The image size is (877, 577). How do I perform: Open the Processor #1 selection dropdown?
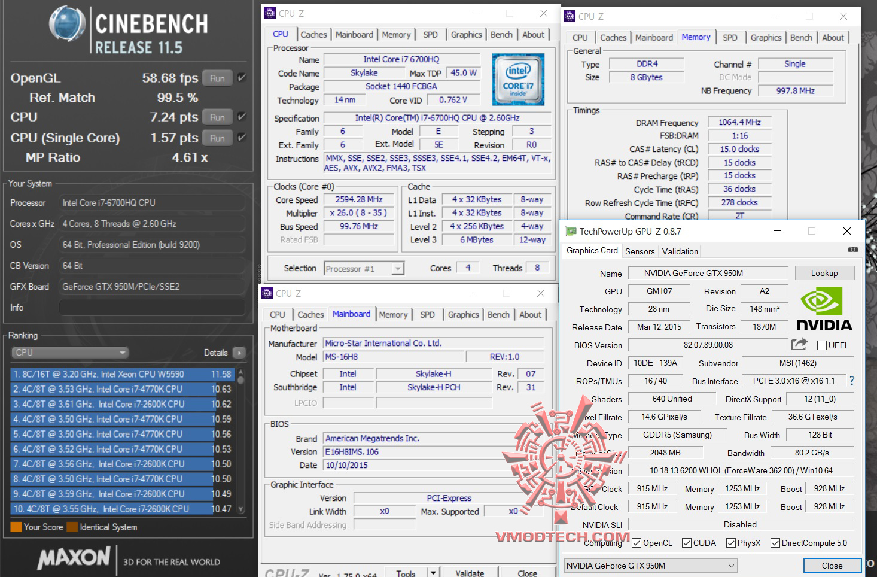click(364, 269)
